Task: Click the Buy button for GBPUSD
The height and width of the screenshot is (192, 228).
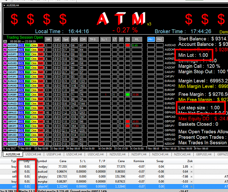Action: pos(27,135)
